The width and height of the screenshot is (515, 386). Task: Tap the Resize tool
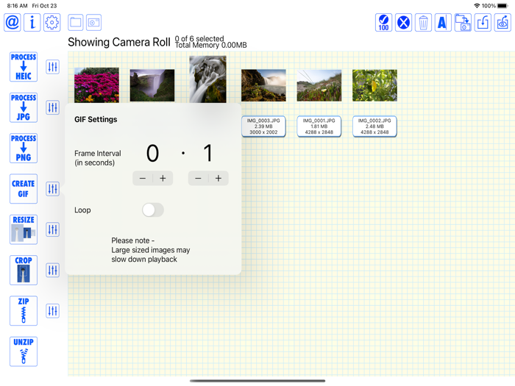tap(24, 229)
